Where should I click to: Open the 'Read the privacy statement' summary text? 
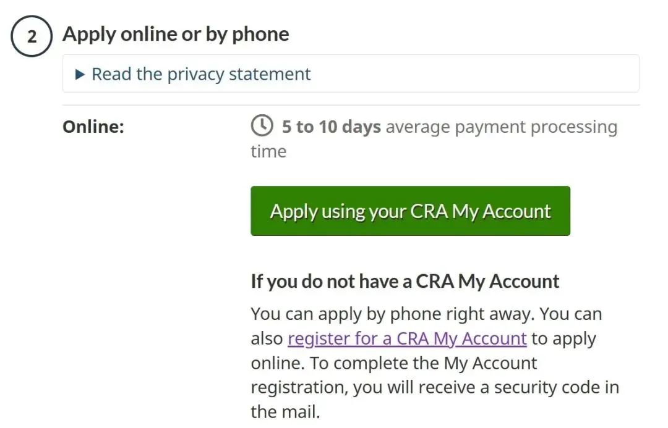pyautogui.click(x=201, y=74)
